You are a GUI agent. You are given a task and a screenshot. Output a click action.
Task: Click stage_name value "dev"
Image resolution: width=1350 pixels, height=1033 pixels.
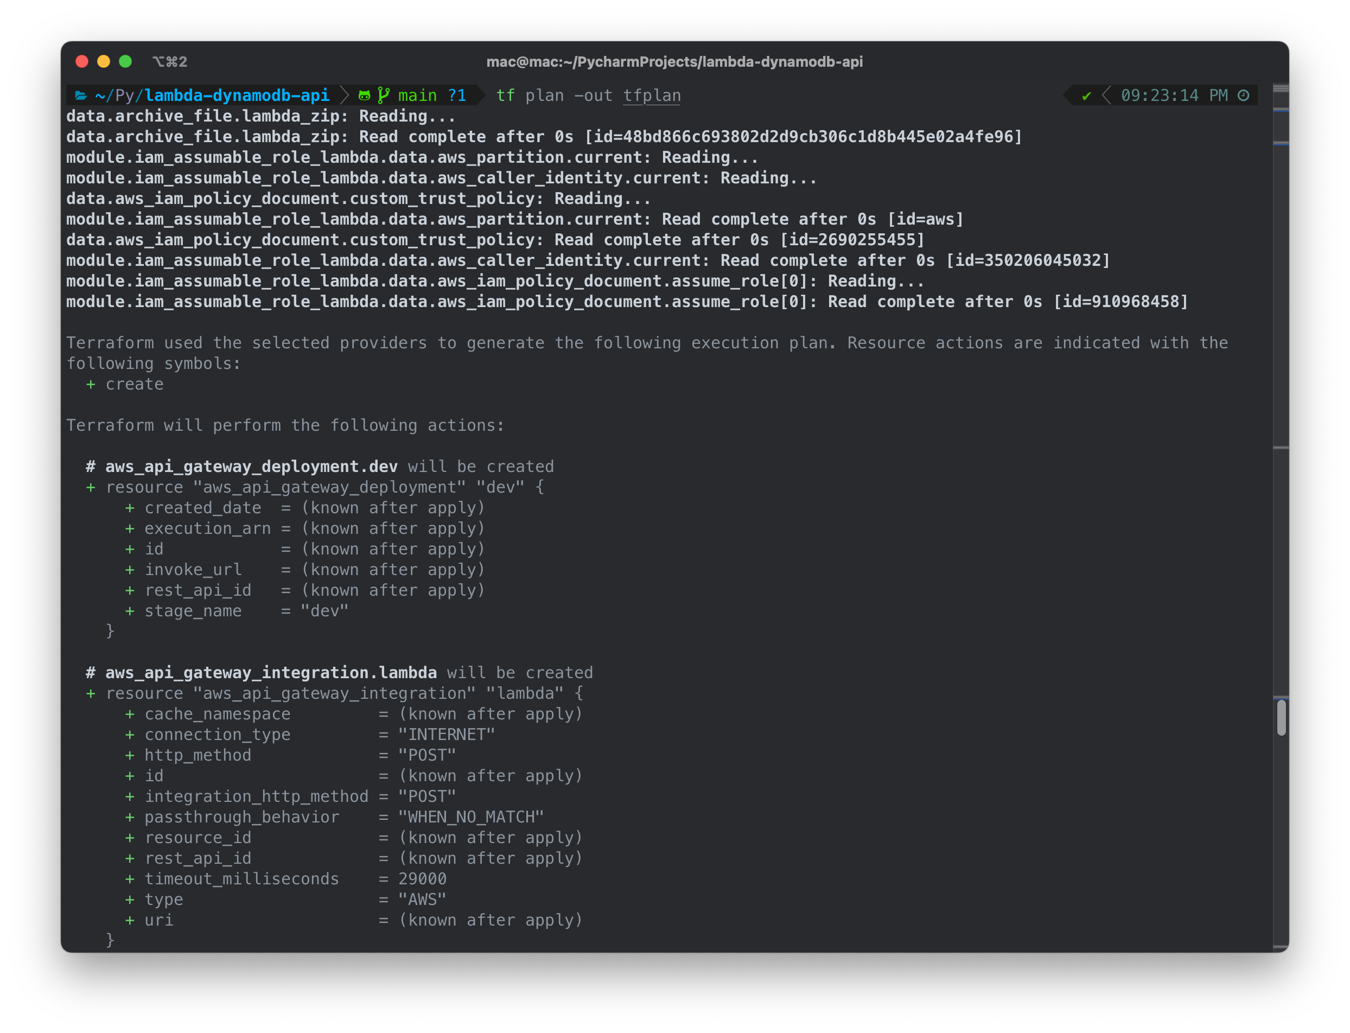(324, 610)
